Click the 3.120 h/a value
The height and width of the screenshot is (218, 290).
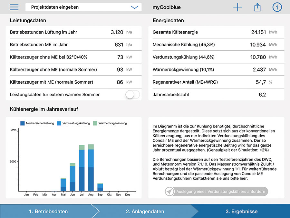pyautogui.click(x=121, y=32)
